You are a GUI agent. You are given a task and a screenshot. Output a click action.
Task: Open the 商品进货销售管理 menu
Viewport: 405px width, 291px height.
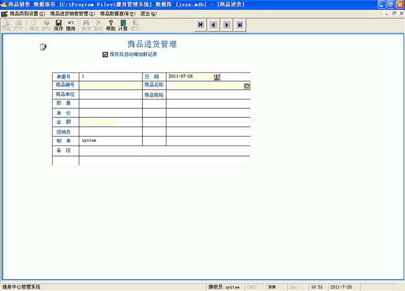coord(73,13)
